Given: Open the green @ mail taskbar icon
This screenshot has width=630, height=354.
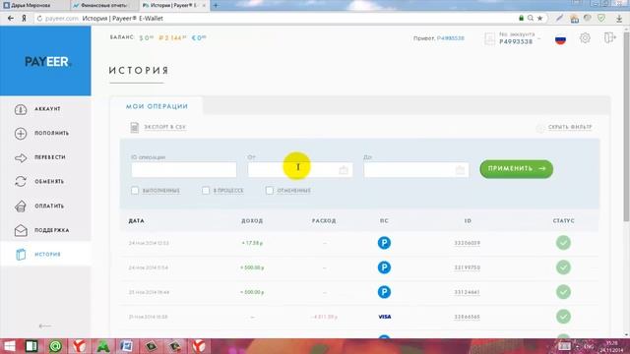Looking at the screenshot, I should click(55, 346).
